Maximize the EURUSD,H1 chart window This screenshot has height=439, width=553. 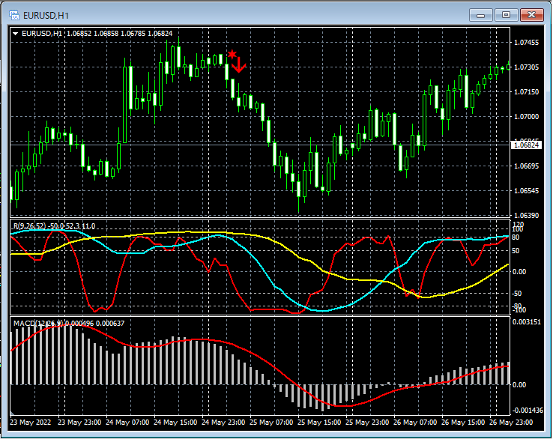506,14
